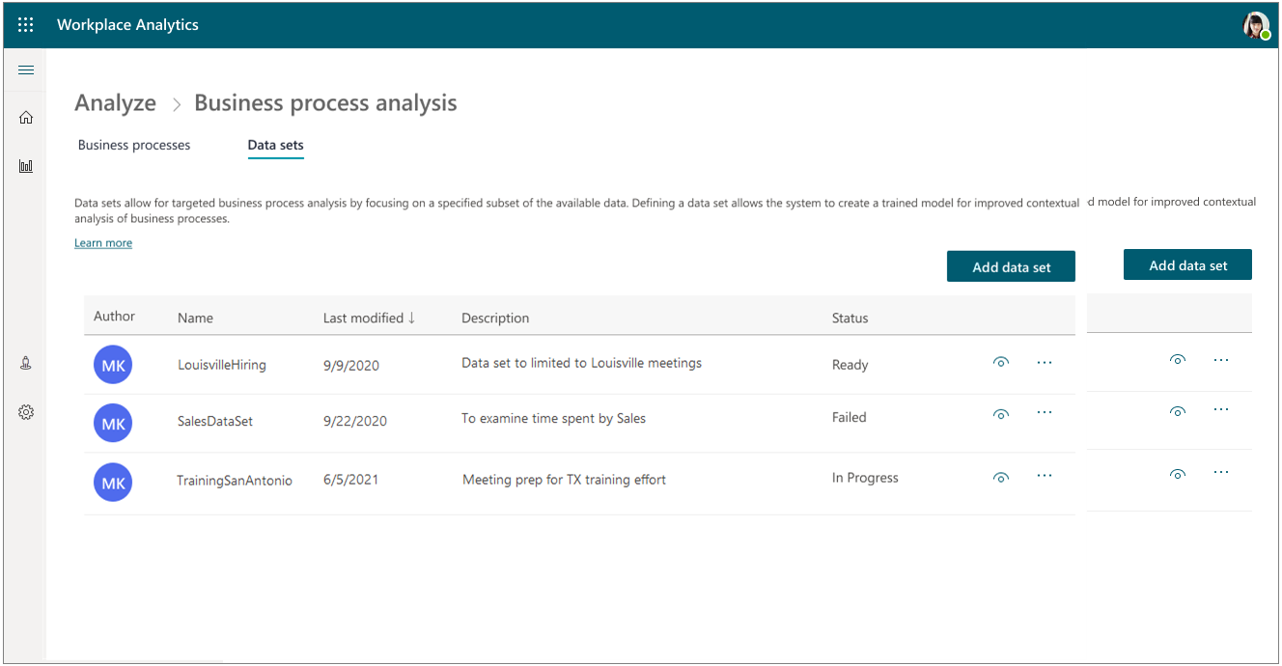Select the Data sets tab

click(x=275, y=145)
